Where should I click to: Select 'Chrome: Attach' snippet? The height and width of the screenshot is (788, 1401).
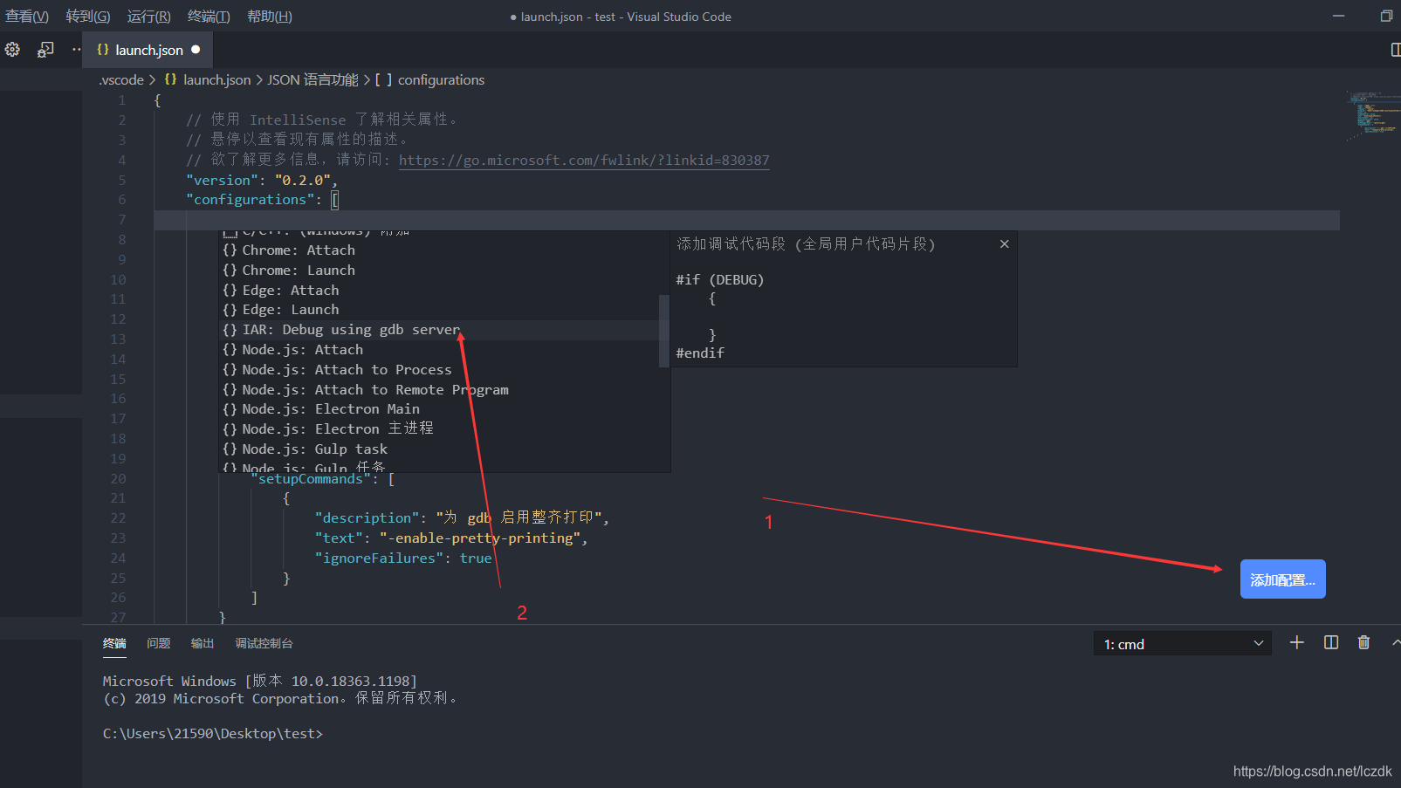coord(445,250)
